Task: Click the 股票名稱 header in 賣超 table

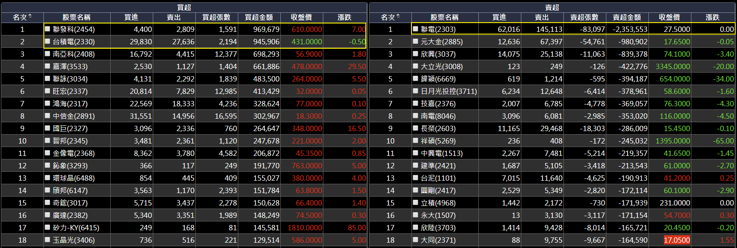Action: [445, 17]
